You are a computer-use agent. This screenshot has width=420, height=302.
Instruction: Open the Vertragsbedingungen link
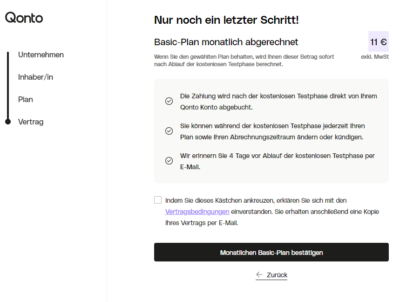coord(197,212)
